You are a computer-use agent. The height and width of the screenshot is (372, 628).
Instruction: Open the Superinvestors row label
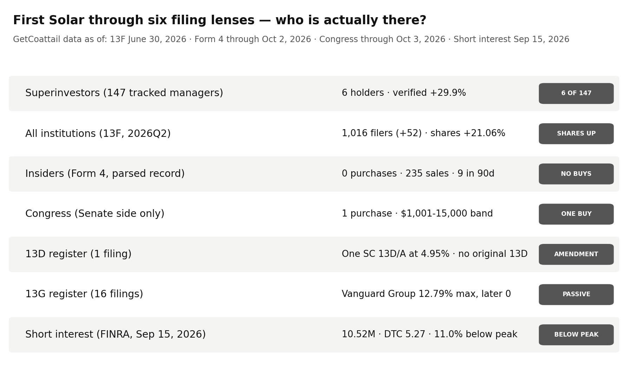124,93
